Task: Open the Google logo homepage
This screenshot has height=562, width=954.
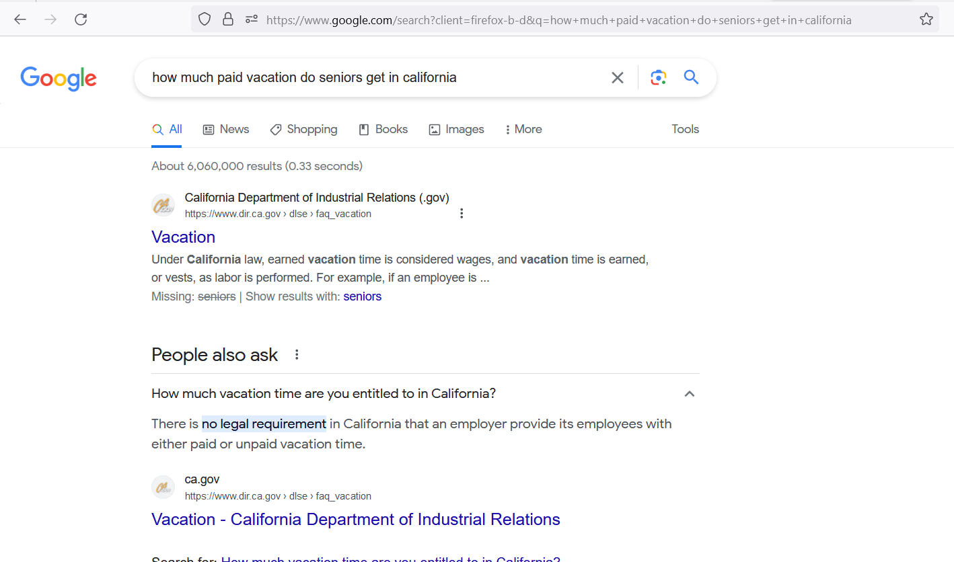Action: tap(59, 79)
